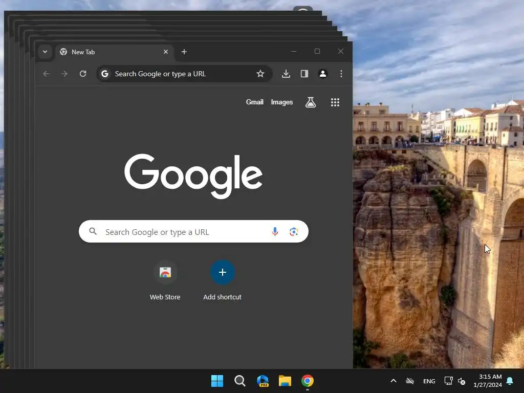Click the cloud sync tray icon
This screenshot has width=524, height=393.
[x=410, y=381]
